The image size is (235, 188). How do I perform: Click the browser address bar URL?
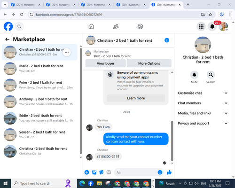click(69, 15)
